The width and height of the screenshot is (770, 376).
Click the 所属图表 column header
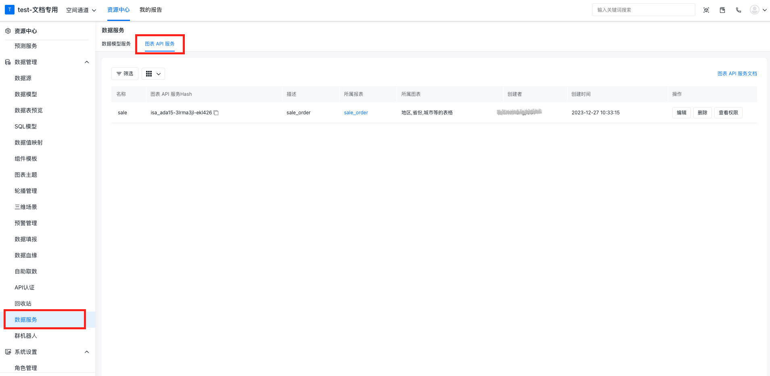coord(411,94)
